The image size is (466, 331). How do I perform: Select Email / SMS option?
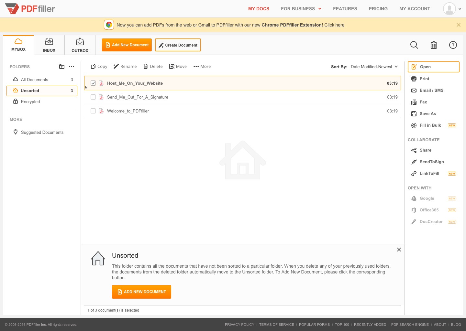pyautogui.click(x=427, y=90)
